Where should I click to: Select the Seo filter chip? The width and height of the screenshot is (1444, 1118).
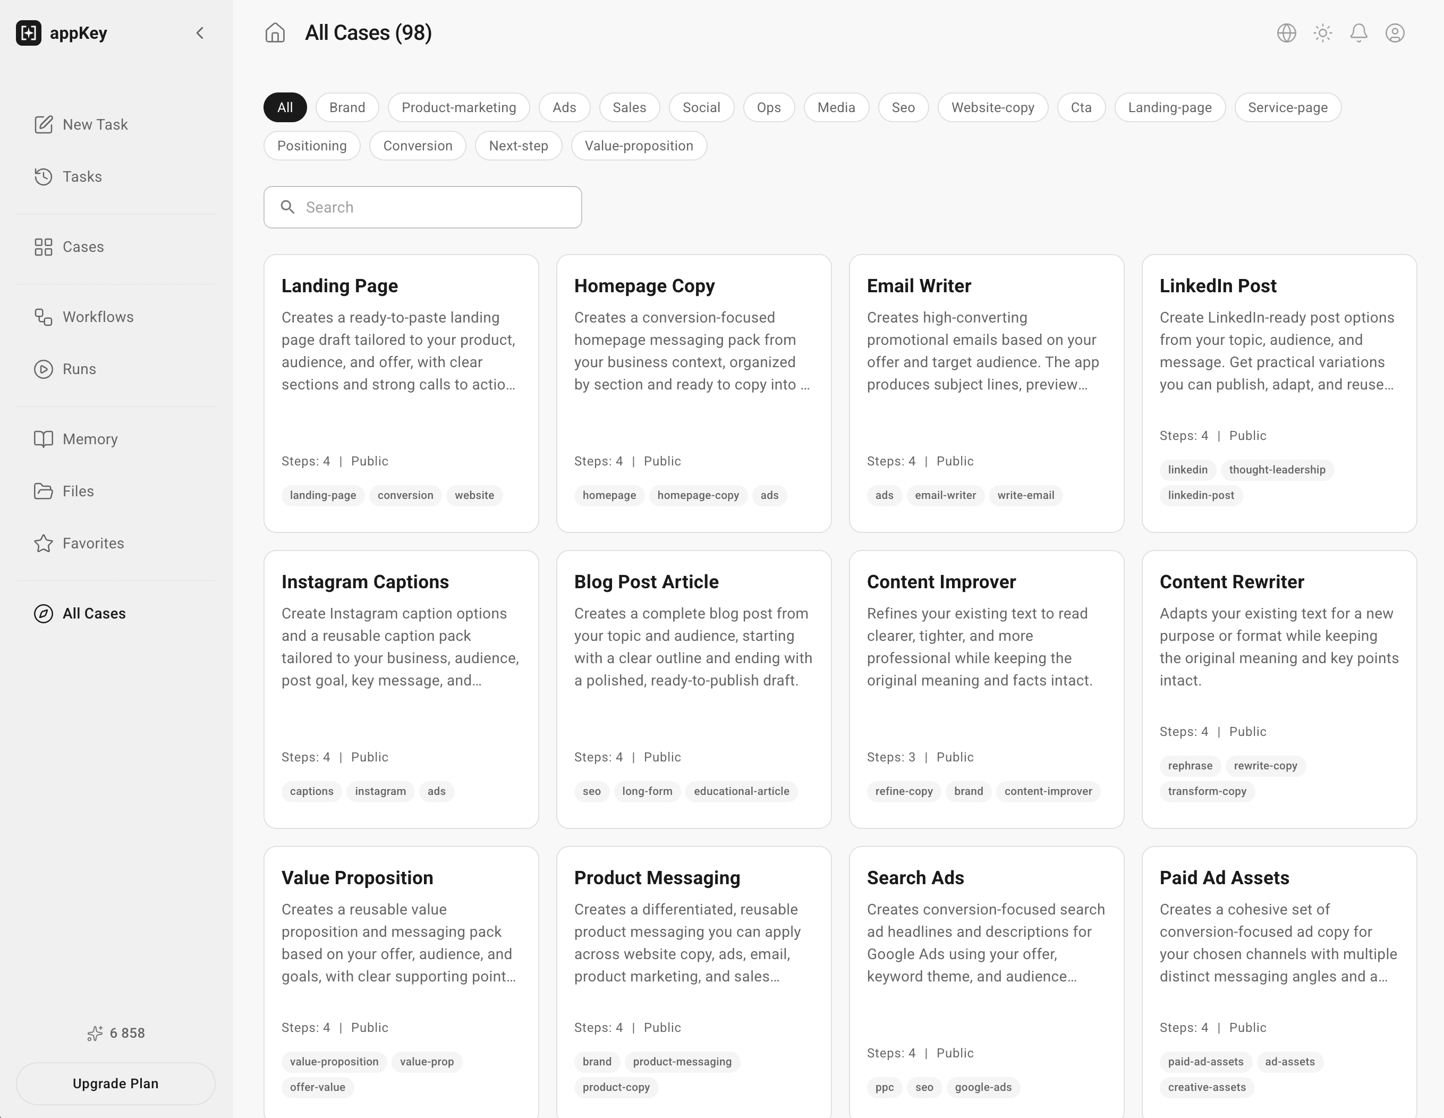click(x=903, y=107)
